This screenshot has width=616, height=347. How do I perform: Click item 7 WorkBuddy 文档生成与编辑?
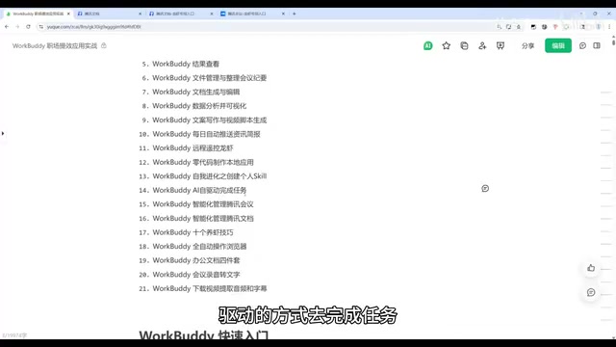pos(196,92)
